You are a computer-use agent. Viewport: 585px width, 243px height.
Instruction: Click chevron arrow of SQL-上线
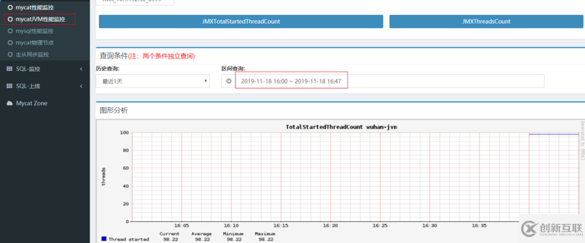81,86
